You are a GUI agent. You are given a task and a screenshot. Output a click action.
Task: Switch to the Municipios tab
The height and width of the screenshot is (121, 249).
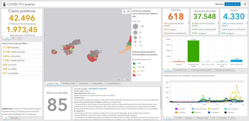pos(15,118)
